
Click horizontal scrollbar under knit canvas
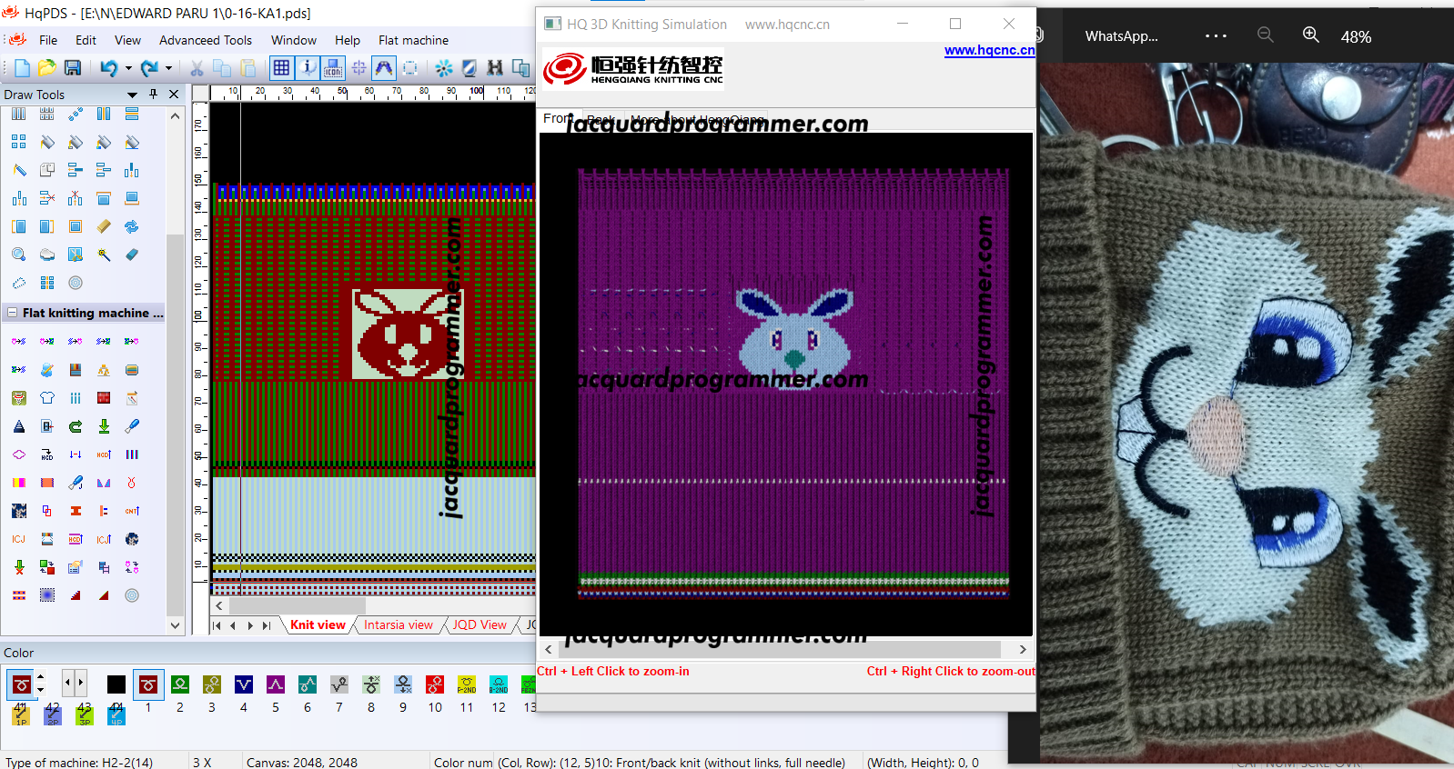tap(297, 605)
